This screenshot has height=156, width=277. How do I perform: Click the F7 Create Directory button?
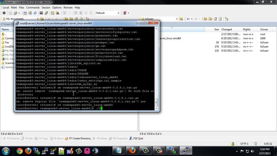click(78, 139)
